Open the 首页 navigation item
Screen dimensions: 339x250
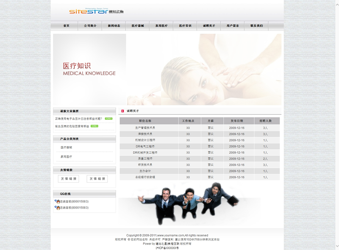(x=66, y=26)
